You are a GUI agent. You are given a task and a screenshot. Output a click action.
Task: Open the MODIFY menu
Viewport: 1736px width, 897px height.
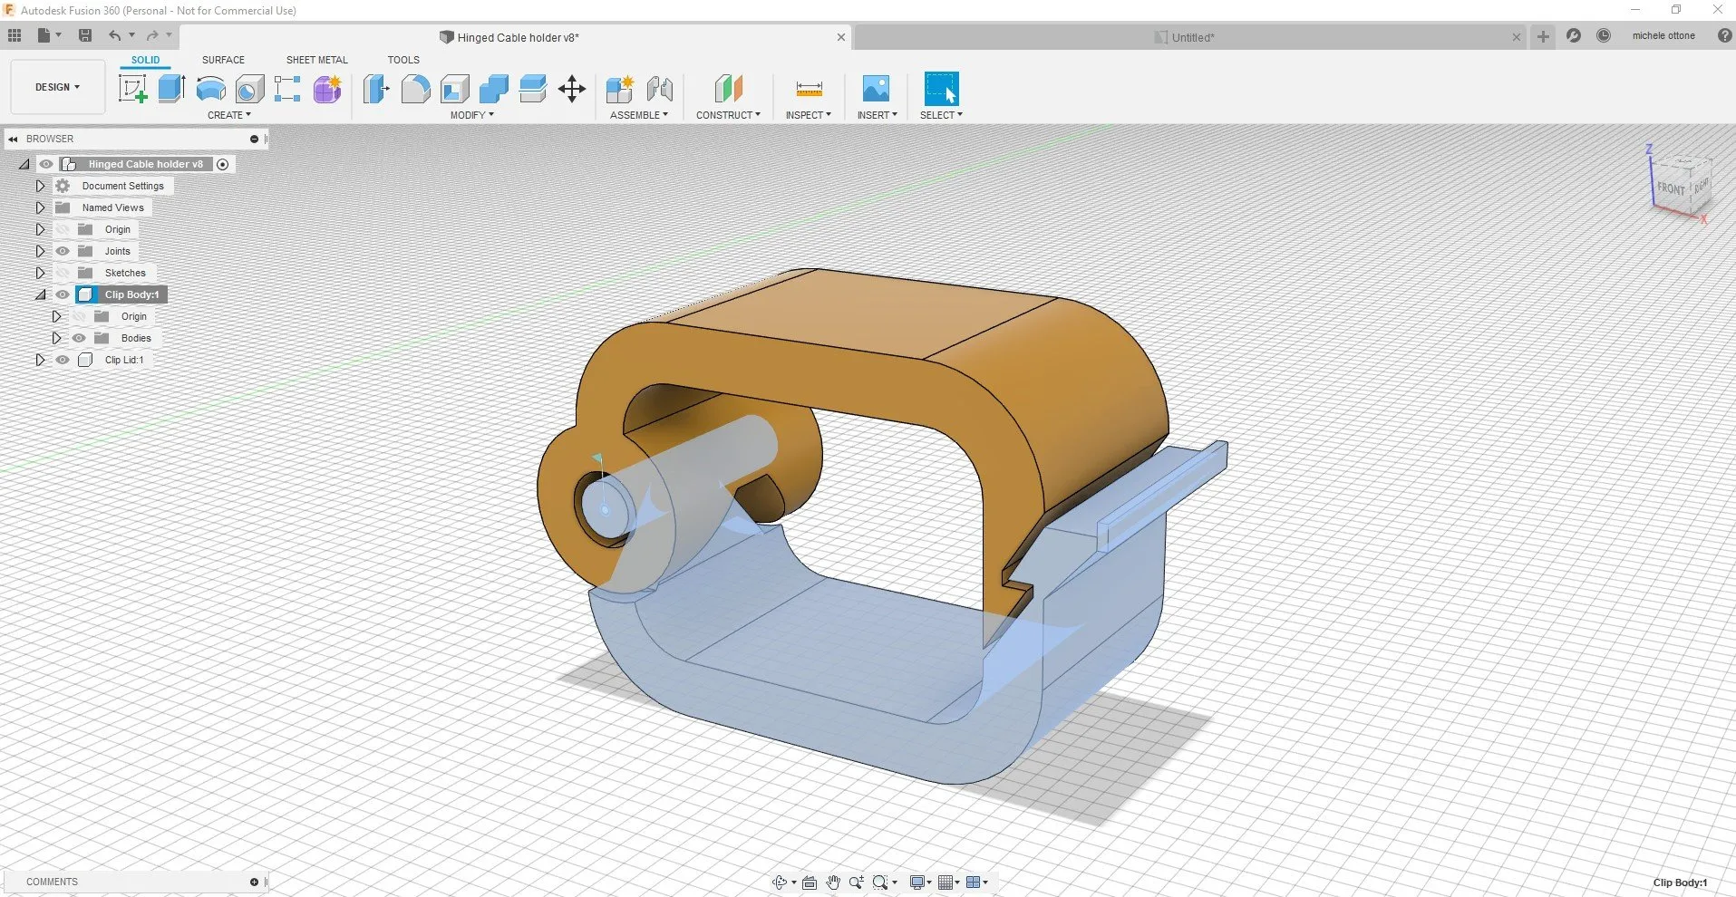pyautogui.click(x=471, y=115)
